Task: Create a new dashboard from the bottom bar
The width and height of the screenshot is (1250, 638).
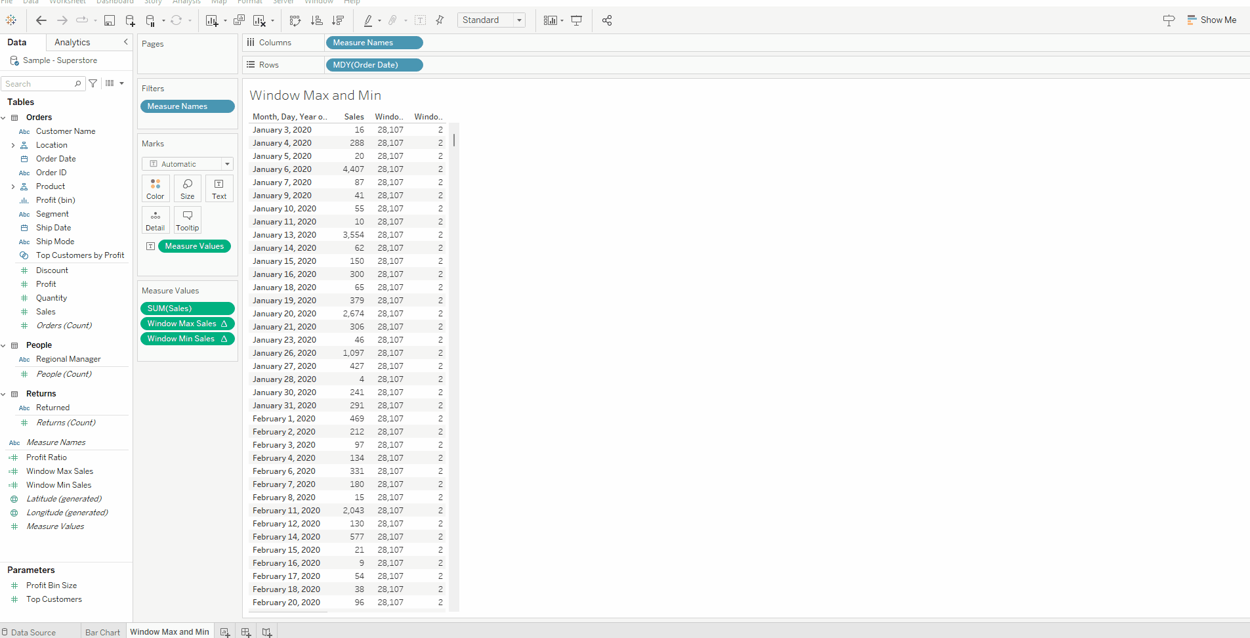Action: pyautogui.click(x=245, y=631)
